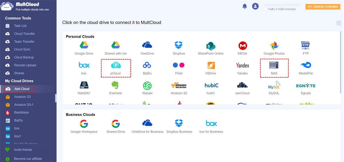Click the sidebar scrollbar handle
The width and height of the screenshot is (344, 162).
click(x=56, y=98)
